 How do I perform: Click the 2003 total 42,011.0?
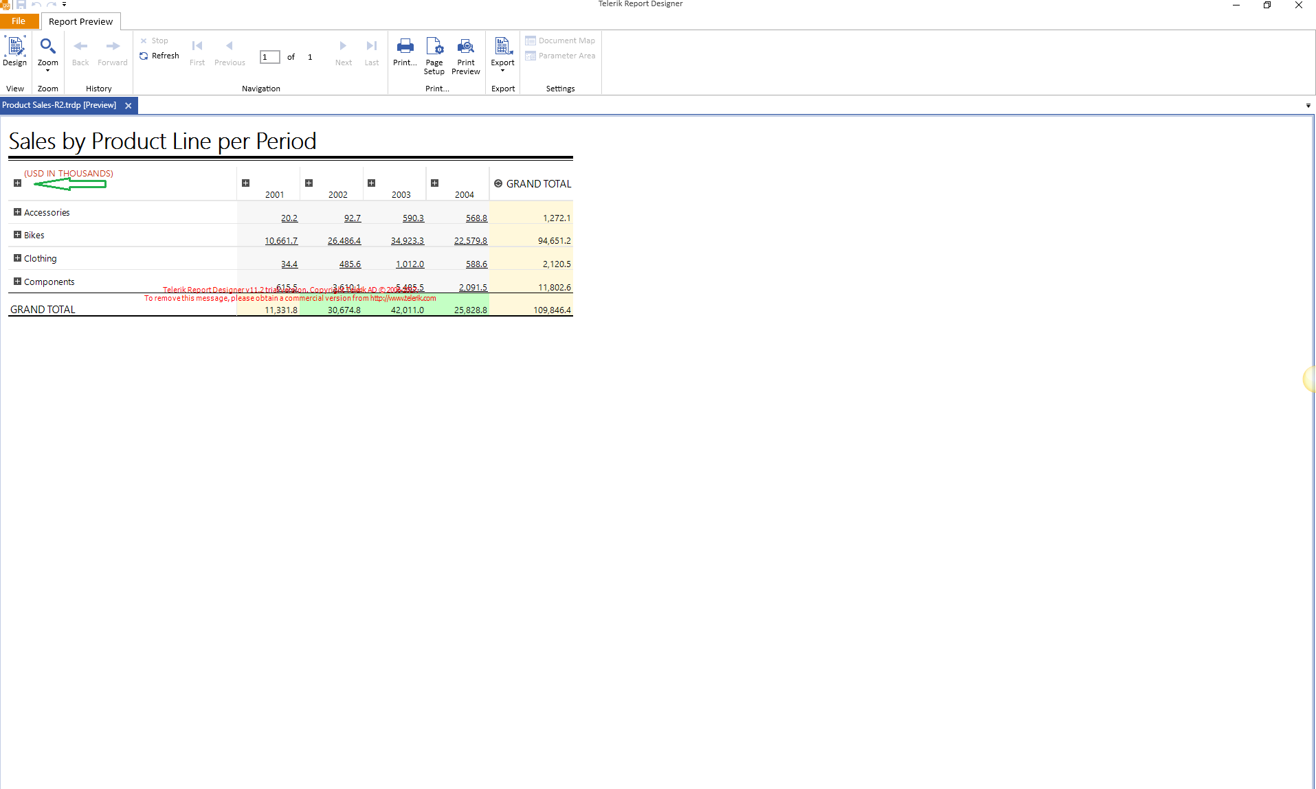408,310
